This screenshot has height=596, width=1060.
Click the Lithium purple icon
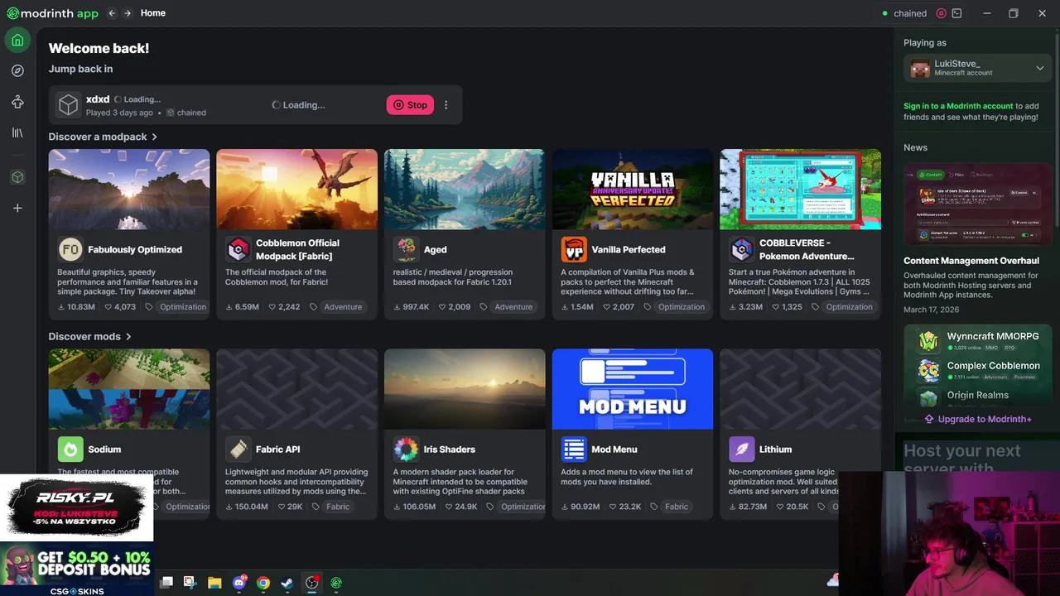click(x=742, y=449)
